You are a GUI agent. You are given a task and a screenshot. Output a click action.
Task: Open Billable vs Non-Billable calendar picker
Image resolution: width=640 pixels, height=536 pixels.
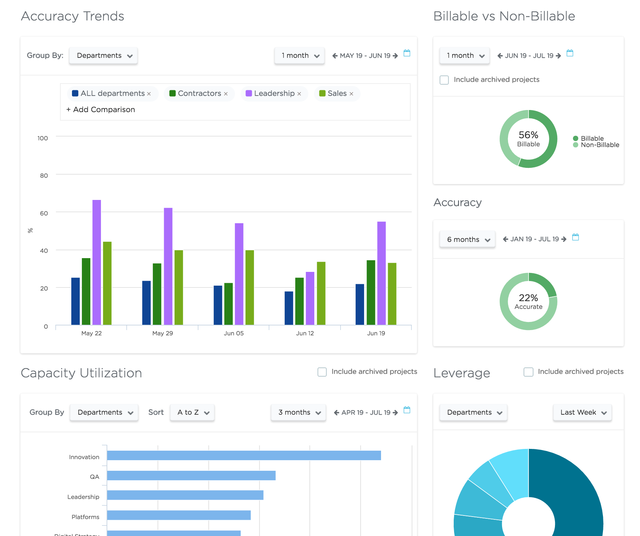[570, 53]
